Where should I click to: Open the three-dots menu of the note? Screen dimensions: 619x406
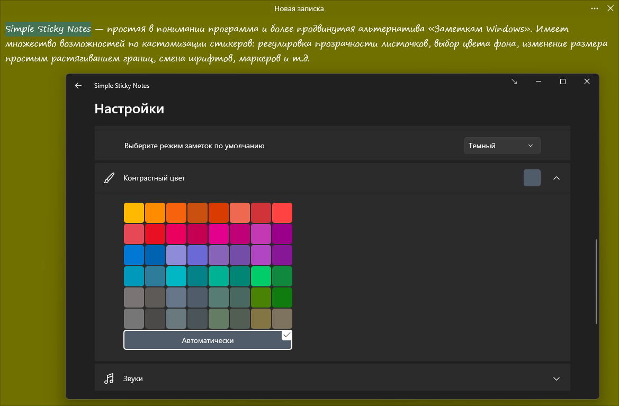[595, 8]
